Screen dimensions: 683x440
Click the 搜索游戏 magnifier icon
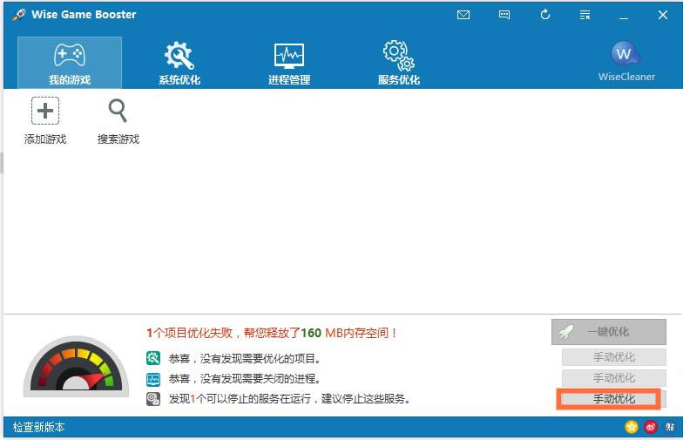[x=118, y=111]
